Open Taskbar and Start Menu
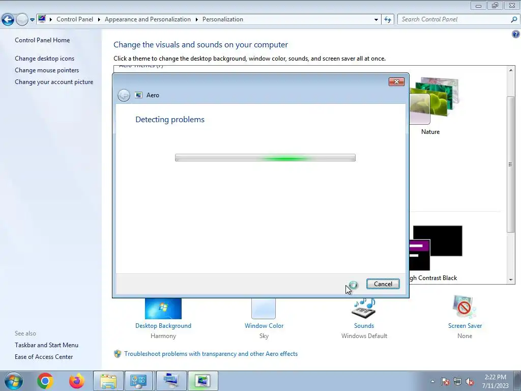The image size is (521, 391). [x=46, y=345]
